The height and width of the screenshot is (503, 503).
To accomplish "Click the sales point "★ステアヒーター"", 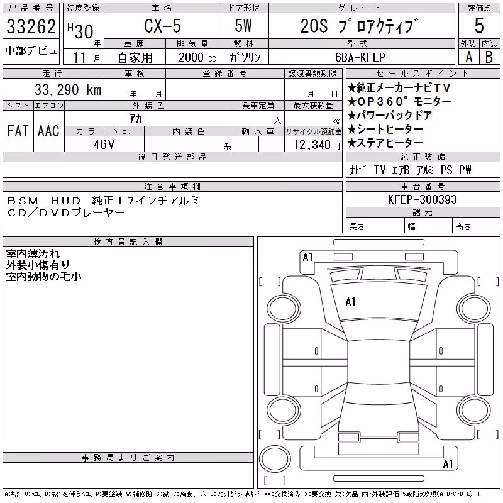I will pyautogui.click(x=385, y=143).
